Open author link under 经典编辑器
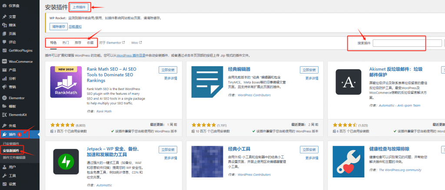 (x=254, y=95)
